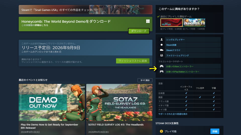Screen dimensions: 241x135
Task: Click the このゲームに興味がありますか？ heading
Action: click(x=179, y=9)
